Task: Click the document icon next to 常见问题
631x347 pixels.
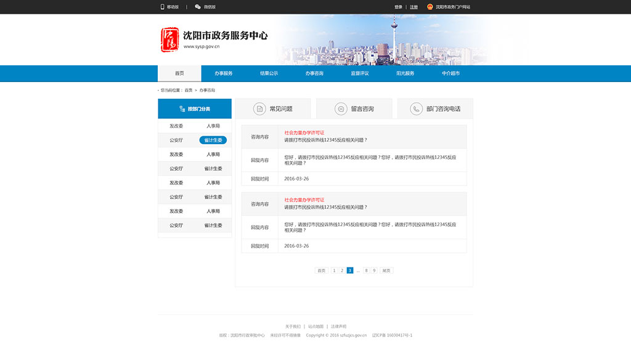Action: tap(260, 109)
